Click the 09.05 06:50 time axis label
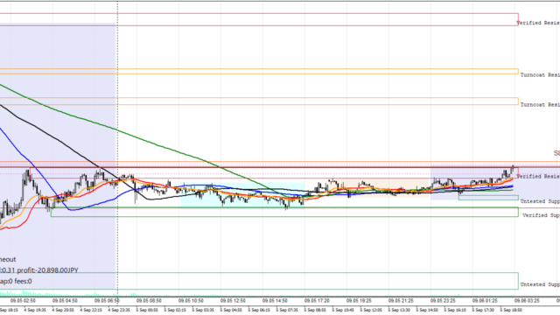Image resolution: width=560 pixels, height=315 pixels. 107,301
